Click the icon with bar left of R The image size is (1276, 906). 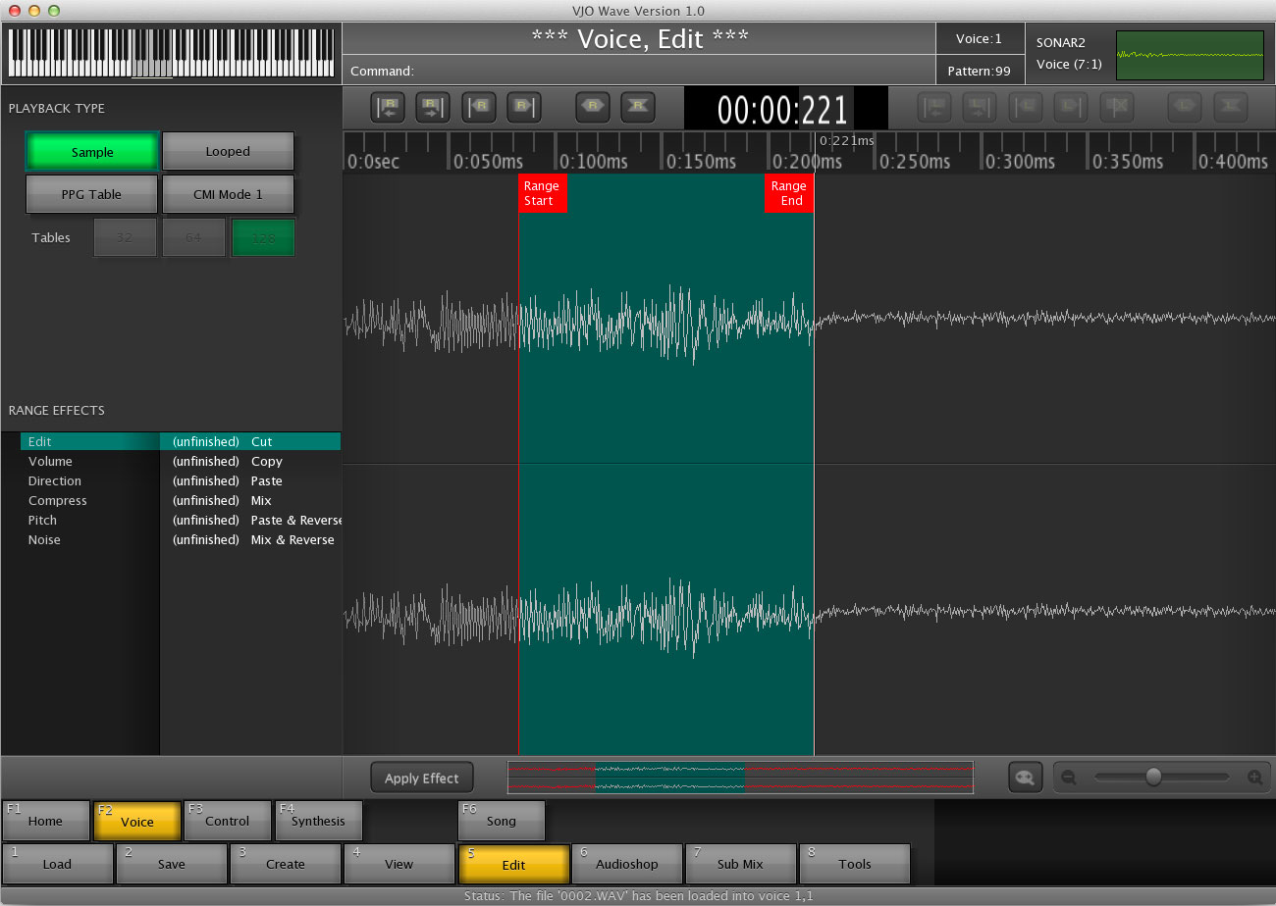point(479,107)
